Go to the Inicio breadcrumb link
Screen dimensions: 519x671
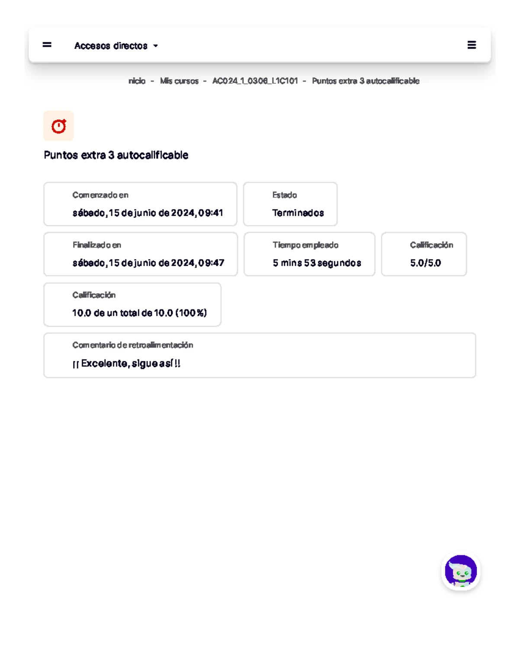(x=137, y=81)
